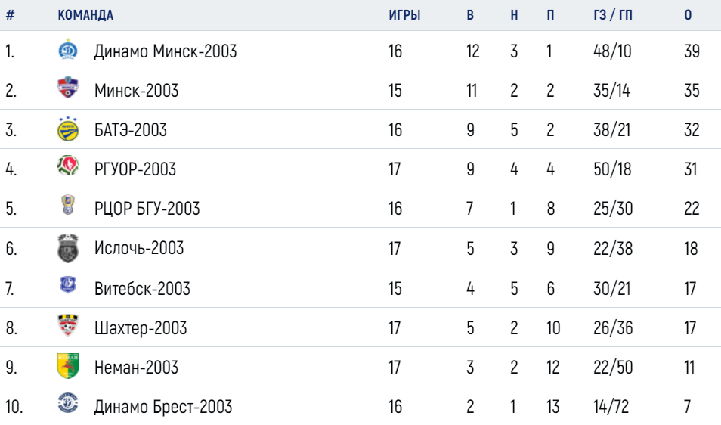Open the РГУОР-2003 team logo
Screen dimensions: 721x425
coord(68,166)
